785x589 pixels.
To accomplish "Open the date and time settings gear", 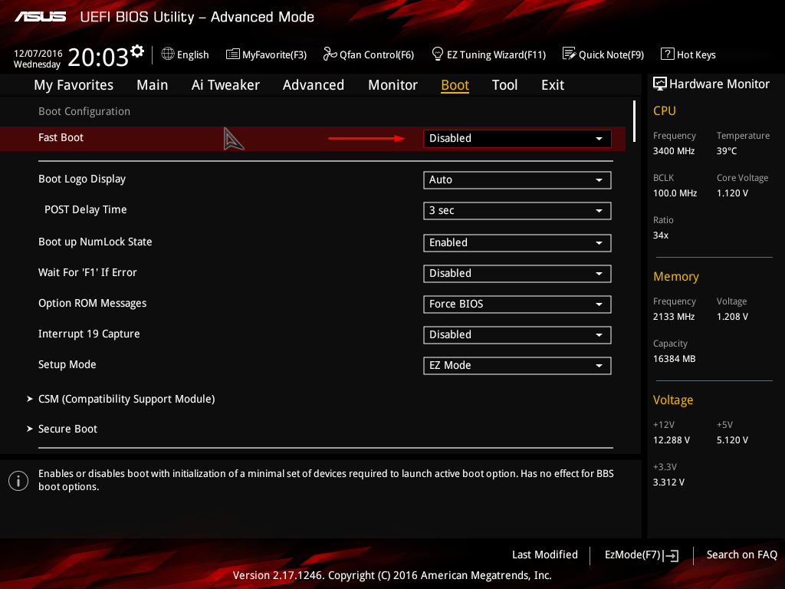I will [x=137, y=51].
